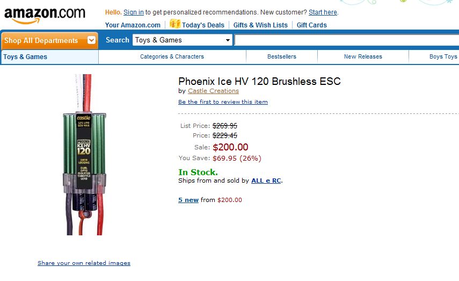Click the Sign in link

coord(134,12)
